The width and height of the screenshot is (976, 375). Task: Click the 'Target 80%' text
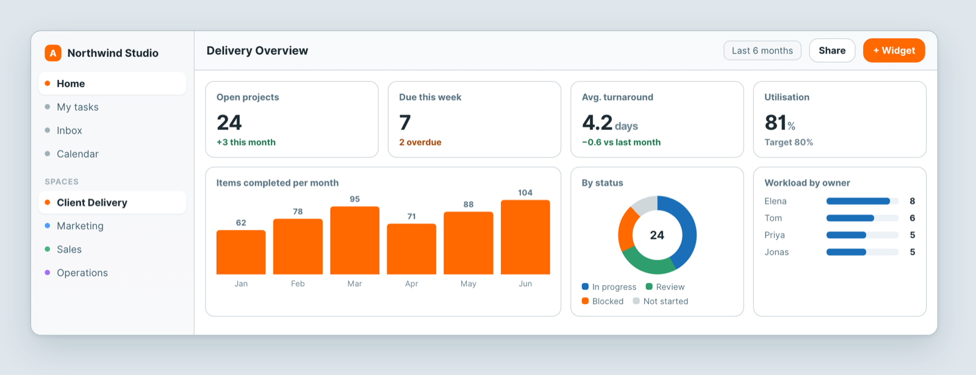[789, 142]
